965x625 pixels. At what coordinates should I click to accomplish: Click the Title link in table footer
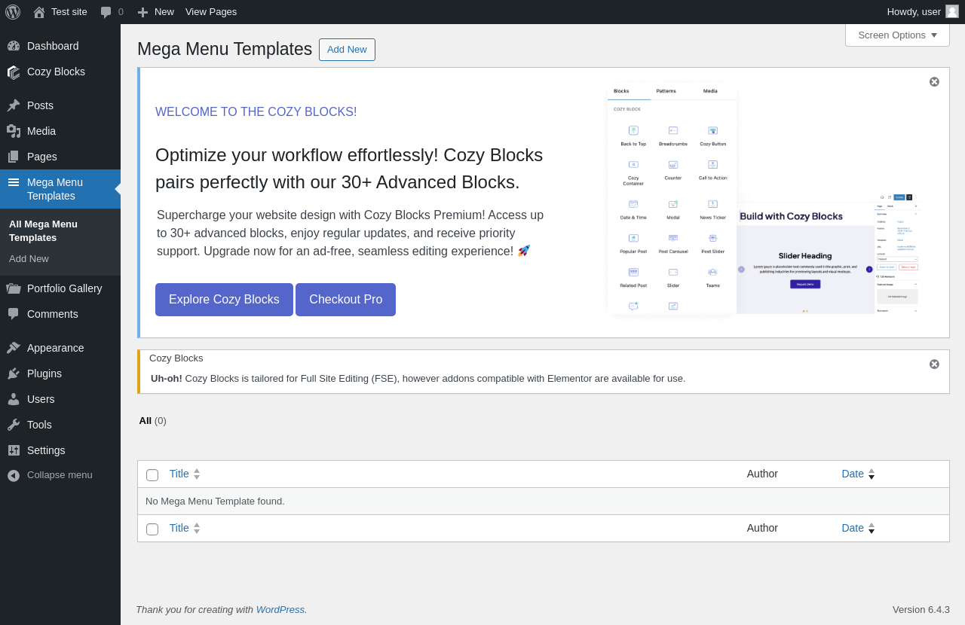[x=179, y=528]
